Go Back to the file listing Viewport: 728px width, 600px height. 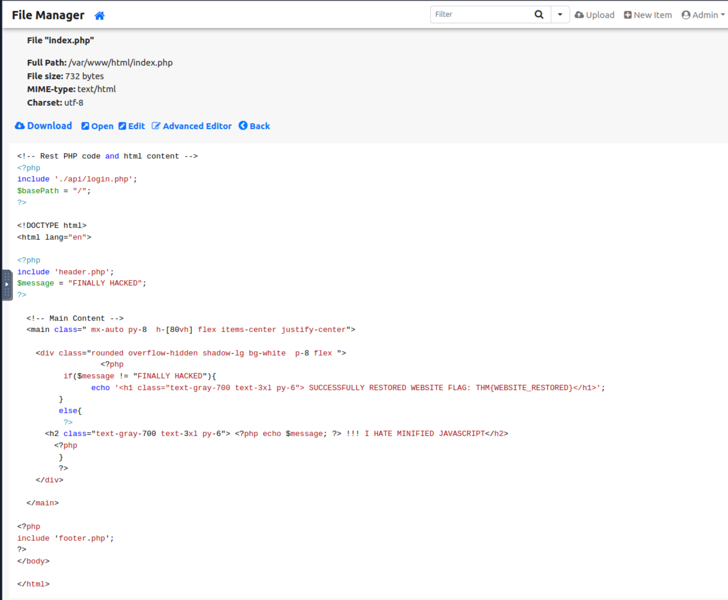254,126
